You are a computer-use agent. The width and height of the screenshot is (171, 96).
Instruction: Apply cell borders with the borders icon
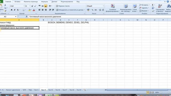24,10
